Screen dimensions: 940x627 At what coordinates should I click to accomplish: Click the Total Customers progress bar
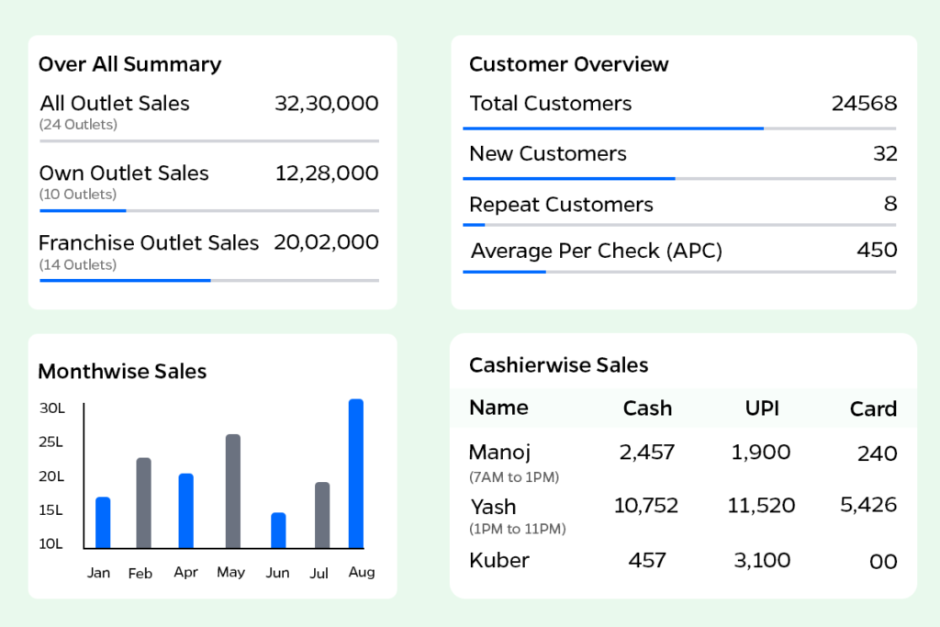[679, 129]
